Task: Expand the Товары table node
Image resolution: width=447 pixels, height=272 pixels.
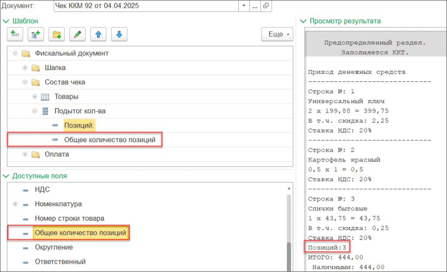Action: (x=35, y=96)
